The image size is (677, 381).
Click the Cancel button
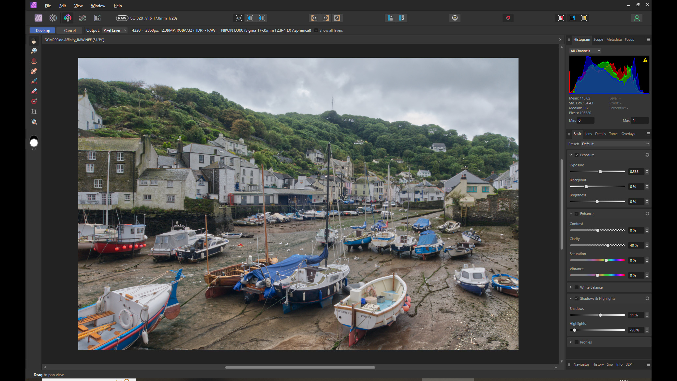pyautogui.click(x=70, y=30)
